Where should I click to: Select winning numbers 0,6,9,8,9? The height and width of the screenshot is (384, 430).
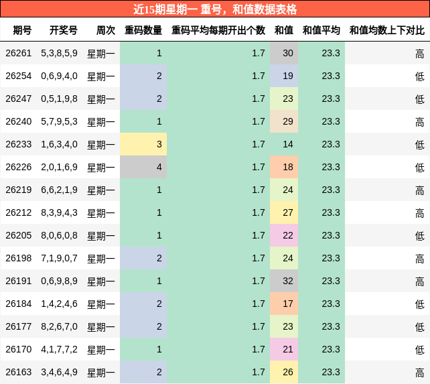pyautogui.click(x=59, y=281)
